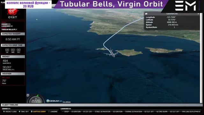Click the Rocket panel header
The image size is (204, 115).
[x=13, y=57]
